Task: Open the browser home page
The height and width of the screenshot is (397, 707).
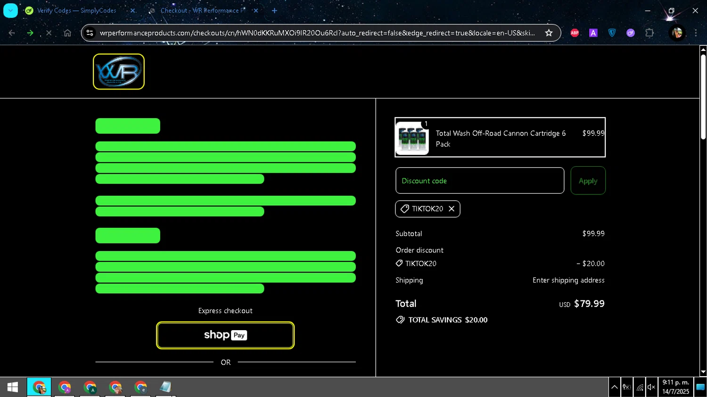Action: click(67, 33)
